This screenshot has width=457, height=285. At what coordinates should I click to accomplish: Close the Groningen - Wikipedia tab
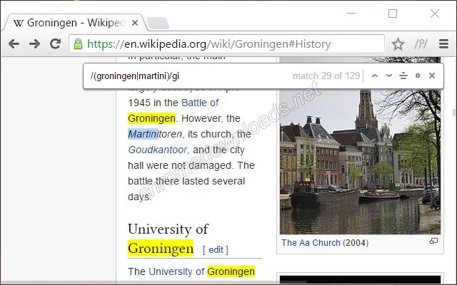click(x=135, y=23)
